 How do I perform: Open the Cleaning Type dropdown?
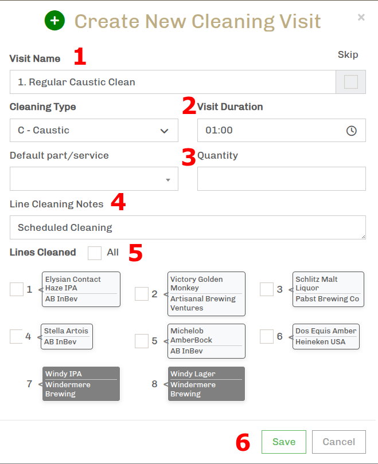click(x=94, y=131)
